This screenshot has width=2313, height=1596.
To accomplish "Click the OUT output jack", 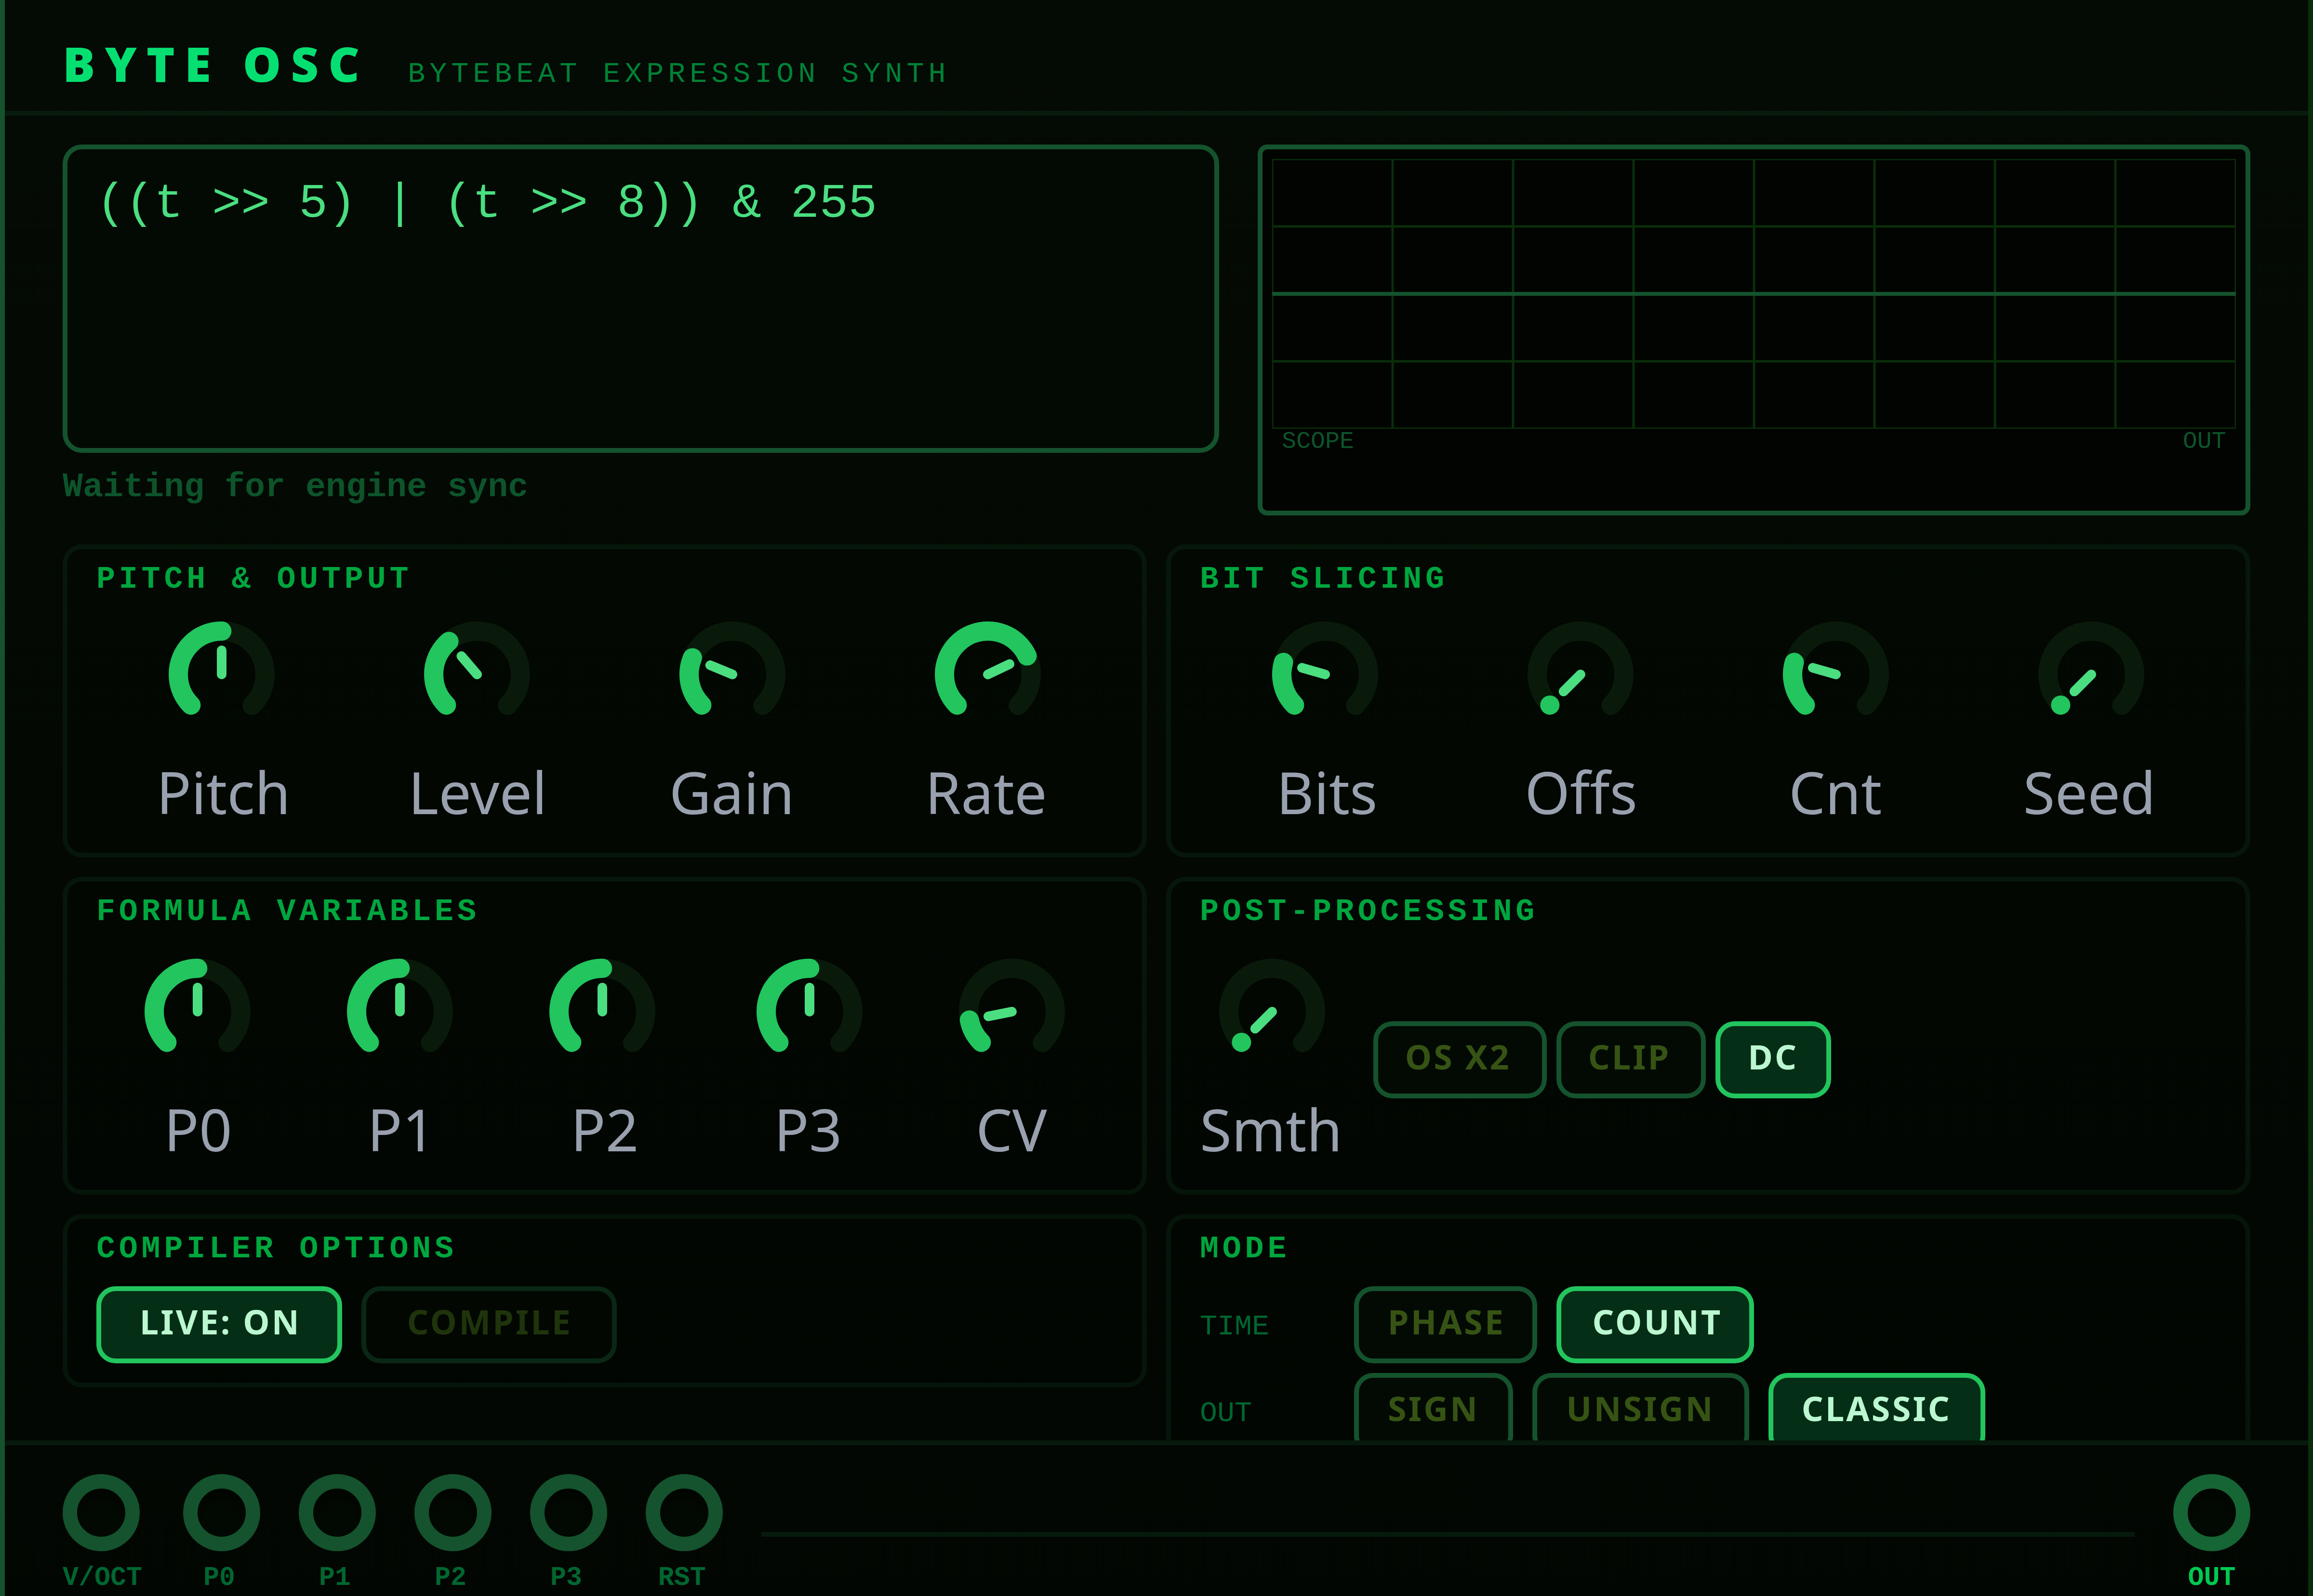I will 2211,1511.
